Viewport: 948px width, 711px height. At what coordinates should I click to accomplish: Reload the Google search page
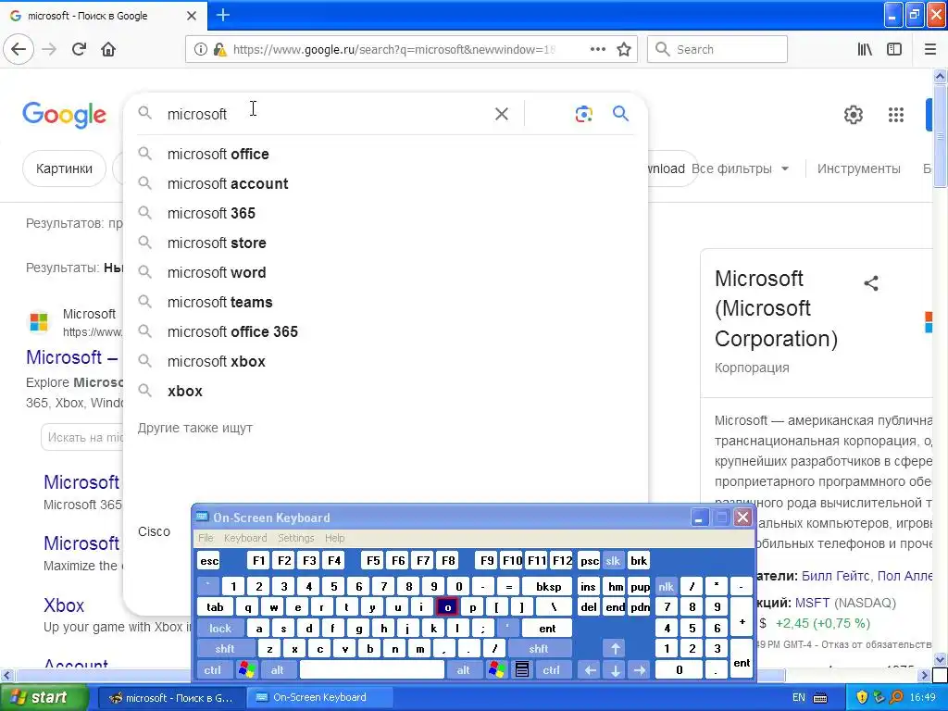79,49
